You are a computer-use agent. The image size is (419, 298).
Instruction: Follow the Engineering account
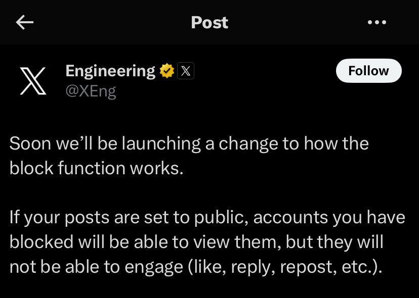pos(368,71)
